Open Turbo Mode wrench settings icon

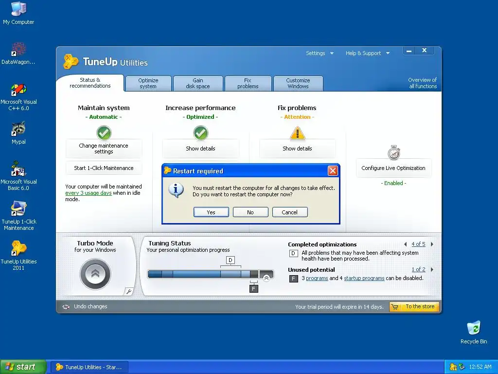pos(128,291)
